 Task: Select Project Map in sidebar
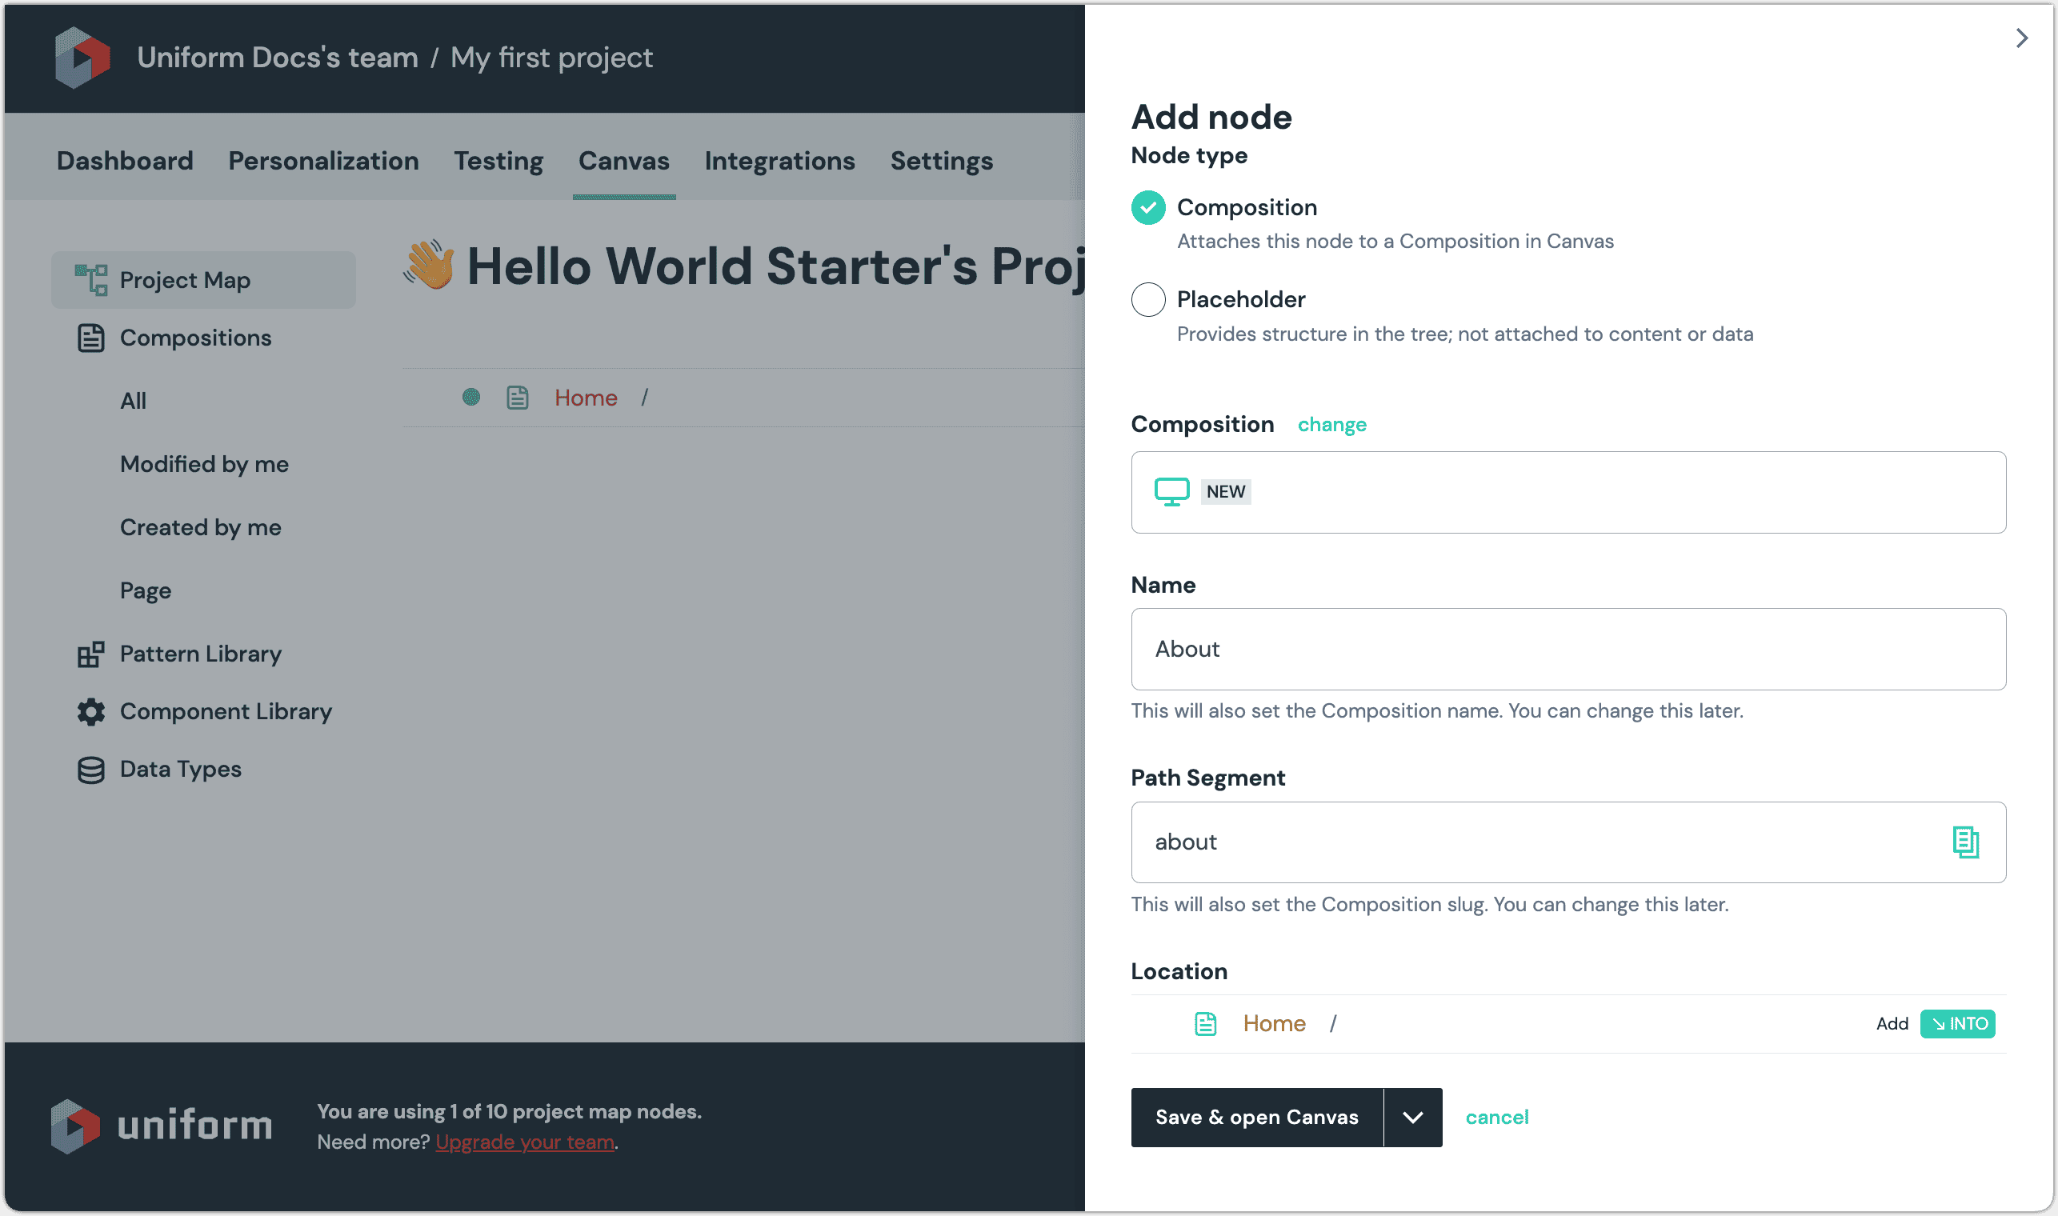tap(203, 280)
